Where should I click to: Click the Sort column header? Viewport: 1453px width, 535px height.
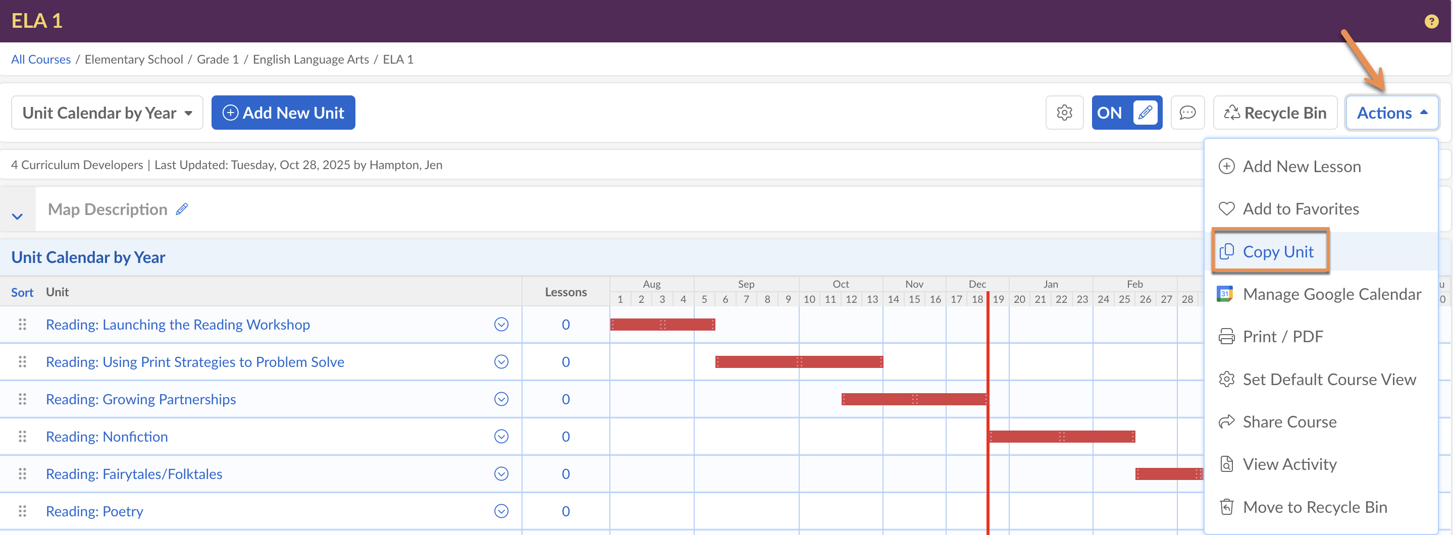tap(22, 292)
